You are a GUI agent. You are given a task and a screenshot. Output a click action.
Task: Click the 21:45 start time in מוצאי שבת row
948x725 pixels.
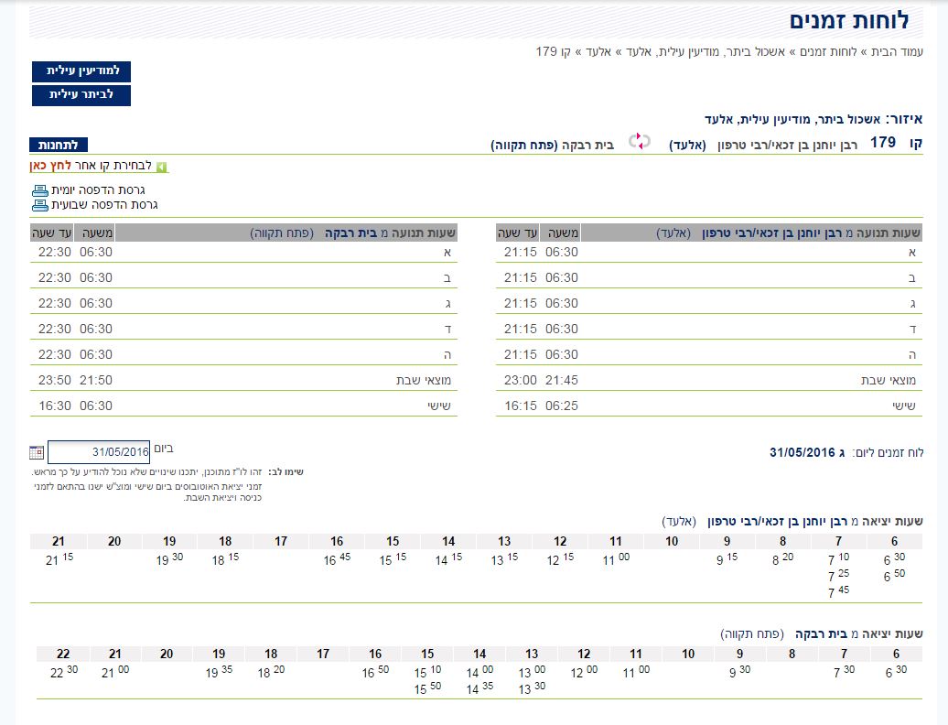coord(562,380)
